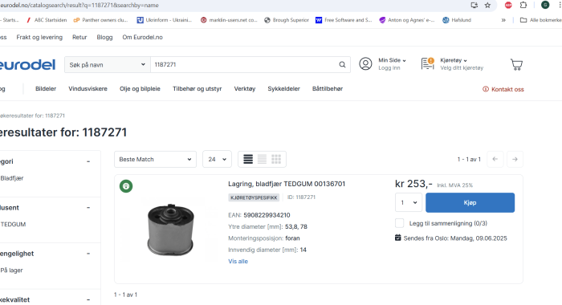Open the marklin-users.net bookmark
This screenshot has height=305, width=562.
click(x=229, y=20)
